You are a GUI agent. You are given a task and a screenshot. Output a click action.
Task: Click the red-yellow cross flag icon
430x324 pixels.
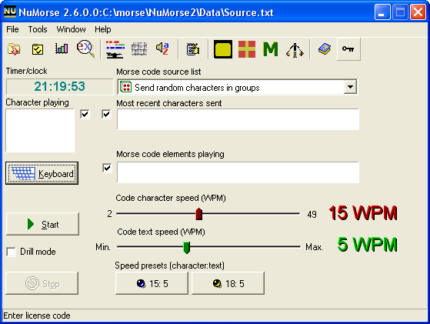[x=247, y=49]
